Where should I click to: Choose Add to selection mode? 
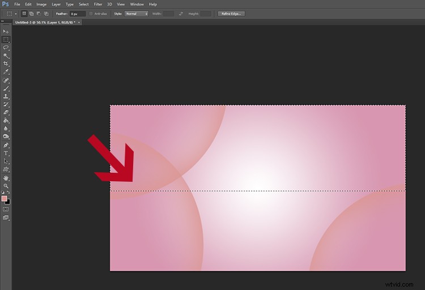31,14
